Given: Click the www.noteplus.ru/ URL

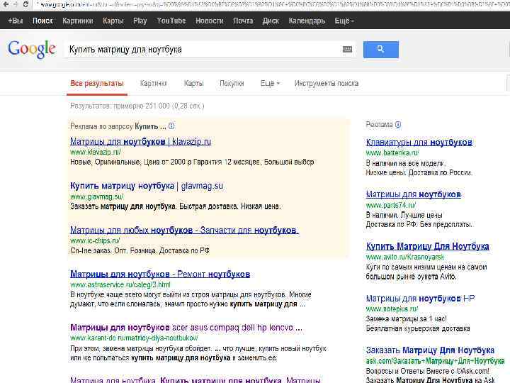Looking at the screenshot, I should pyautogui.click(x=392, y=309).
